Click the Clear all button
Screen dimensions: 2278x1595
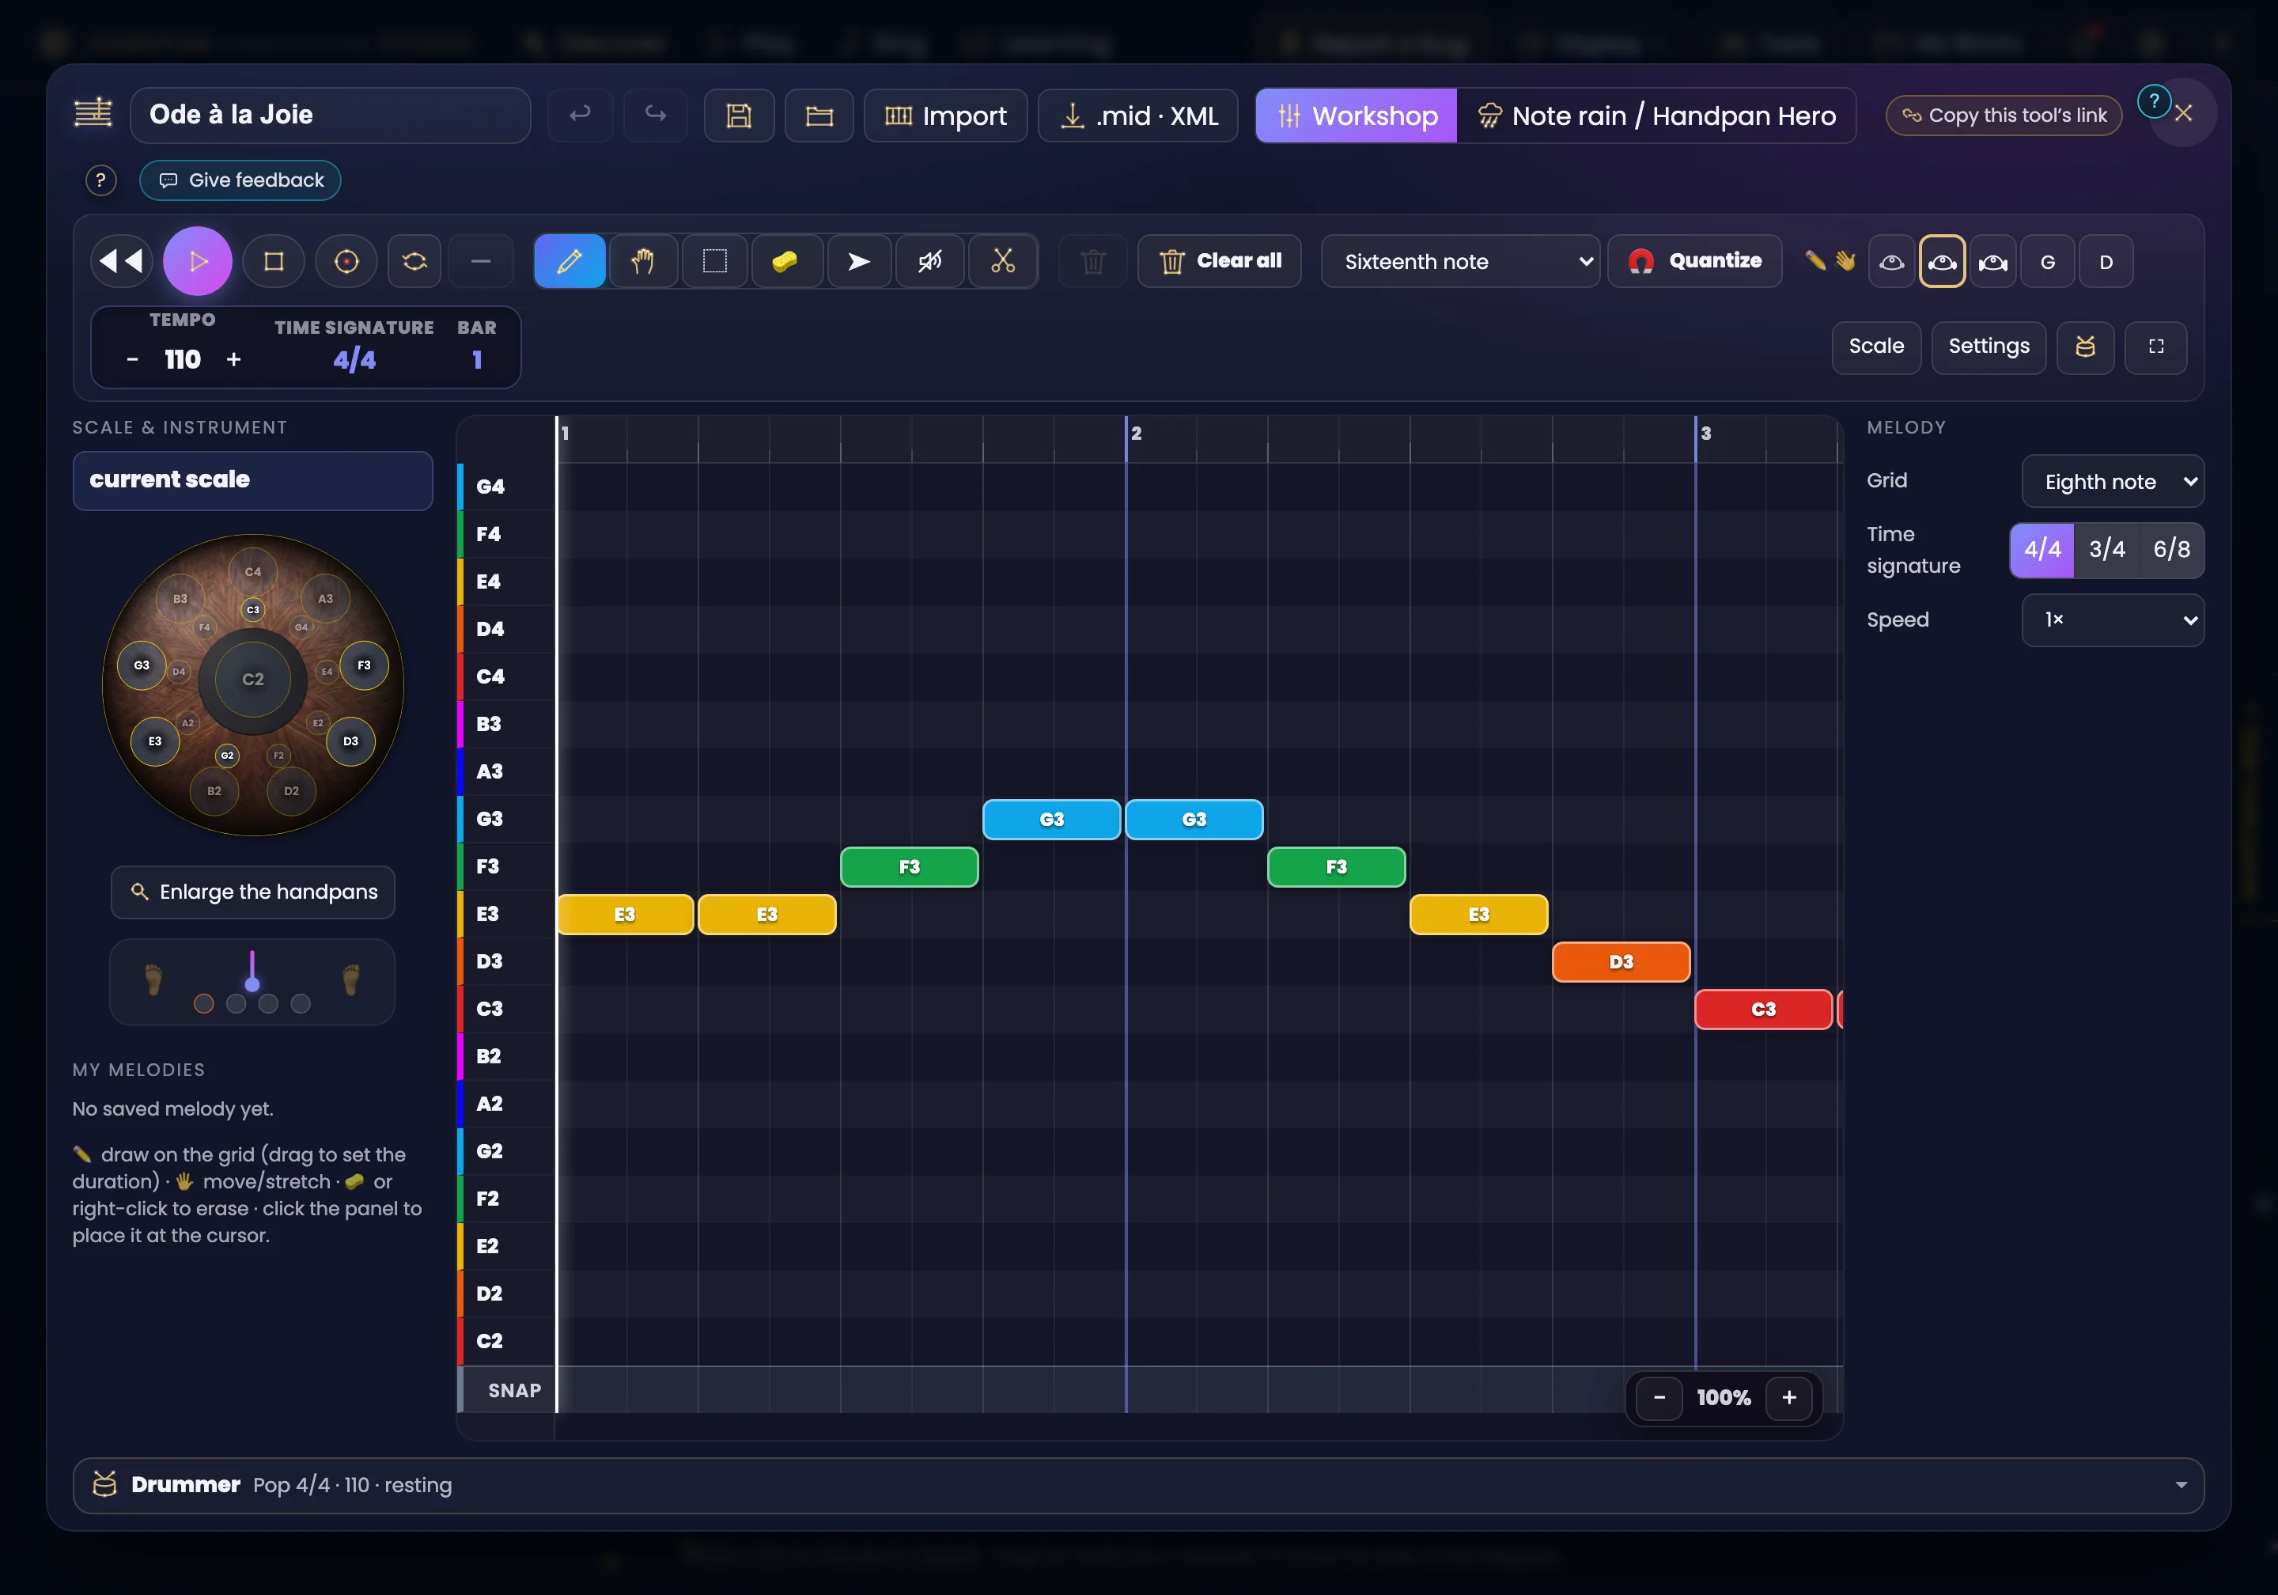point(1220,261)
